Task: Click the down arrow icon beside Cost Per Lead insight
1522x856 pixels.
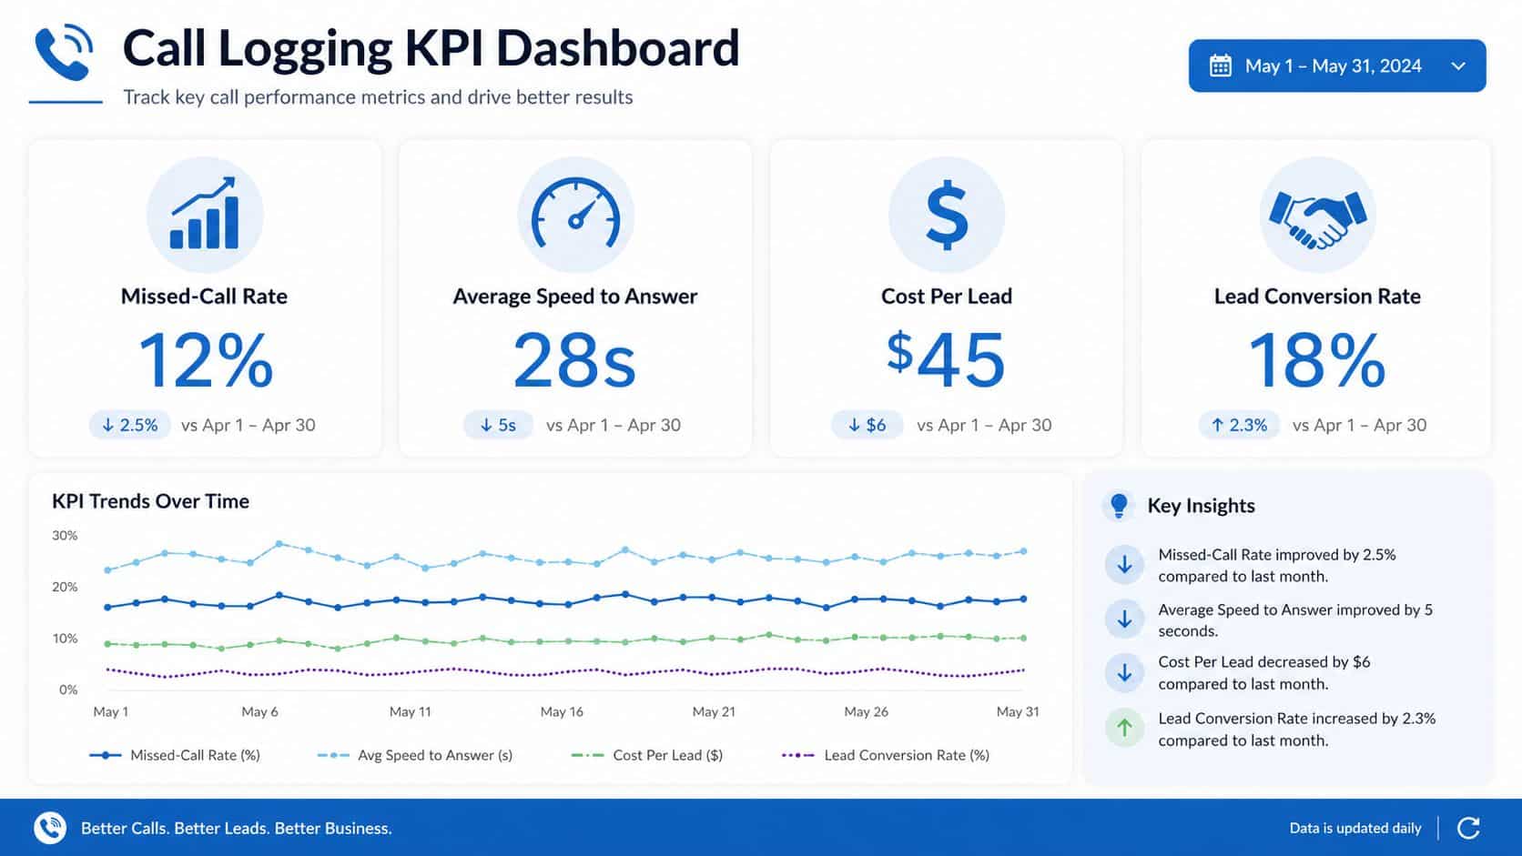Action: click(1124, 673)
